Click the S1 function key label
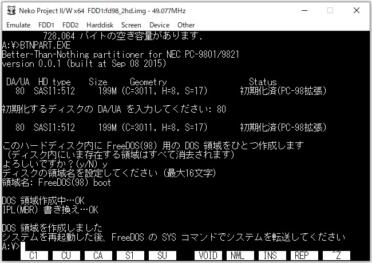372x263 pixels. 130,256
